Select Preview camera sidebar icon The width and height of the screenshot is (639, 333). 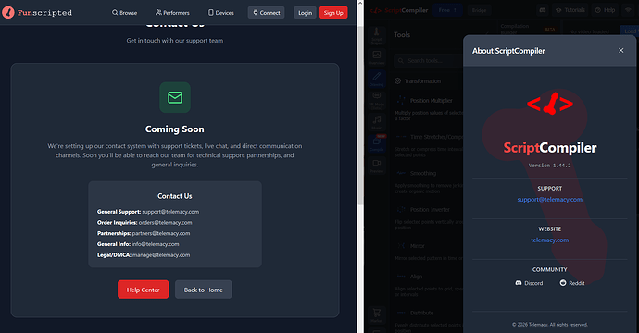(377, 166)
